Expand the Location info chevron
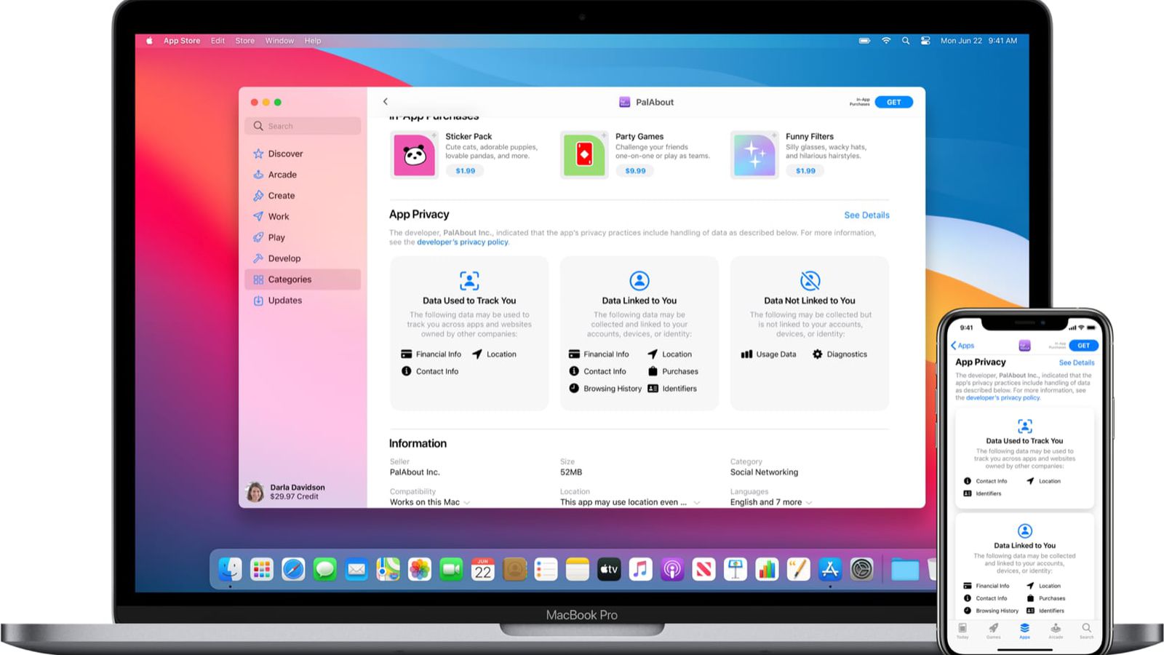 click(x=696, y=503)
